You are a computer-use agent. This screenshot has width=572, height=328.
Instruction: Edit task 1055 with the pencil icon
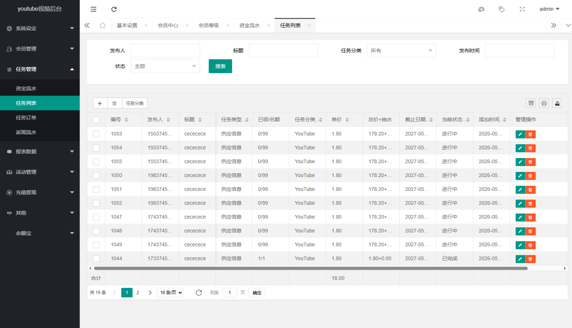[520, 162]
